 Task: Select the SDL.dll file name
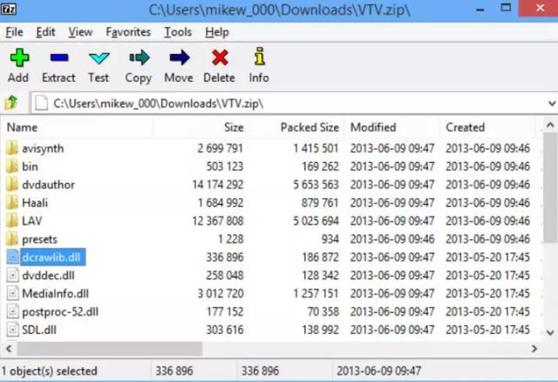[x=39, y=330]
